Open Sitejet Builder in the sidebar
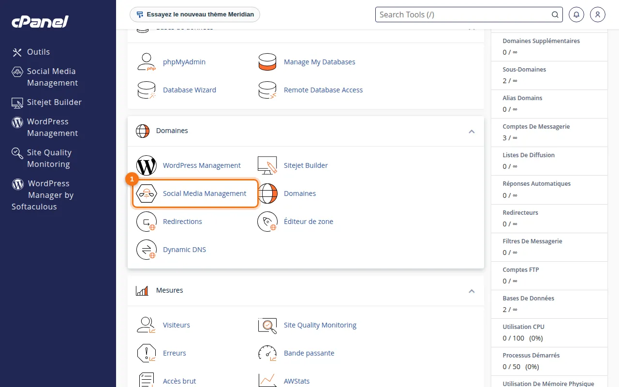This screenshot has height=387, width=619. 47,102
